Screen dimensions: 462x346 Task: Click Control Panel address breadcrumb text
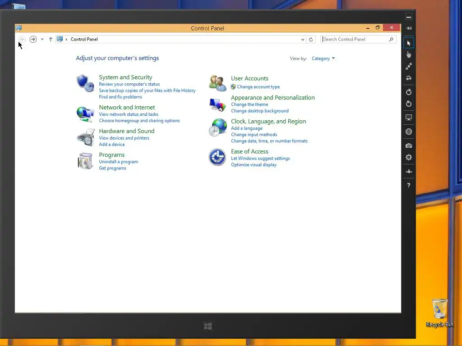(84, 39)
